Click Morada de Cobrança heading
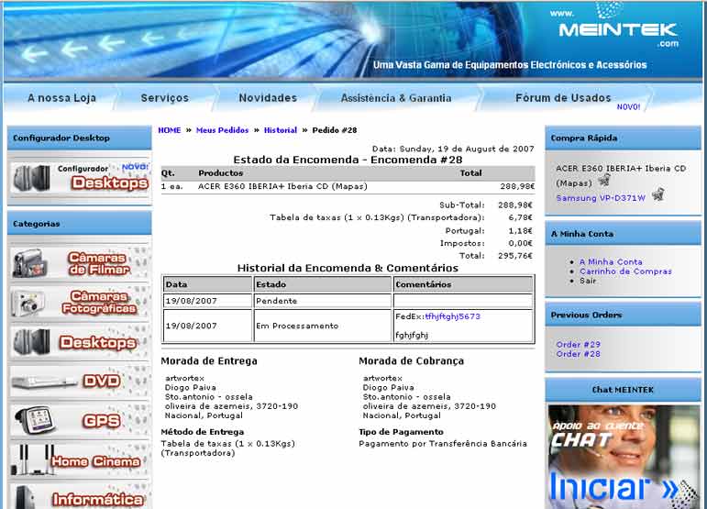This screenshot has width=707, height=509. (411, 360)
